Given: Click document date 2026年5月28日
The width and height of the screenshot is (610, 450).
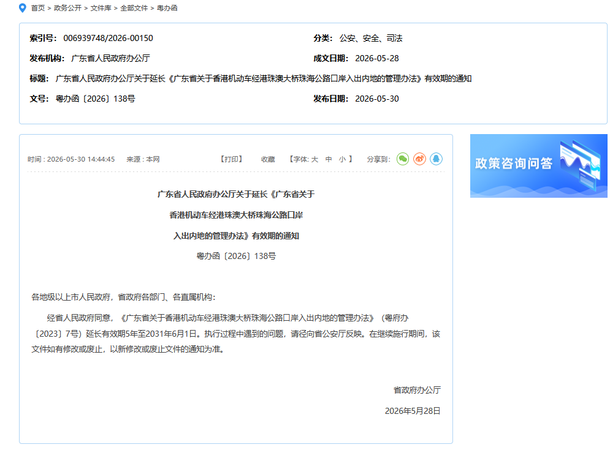Looking at the screenshot, I should tap(413, 411).
